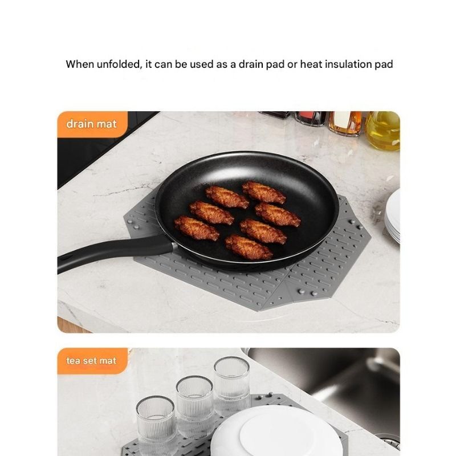
Task: Click the stack of white plates at right
Action: [x=393, y=215]
